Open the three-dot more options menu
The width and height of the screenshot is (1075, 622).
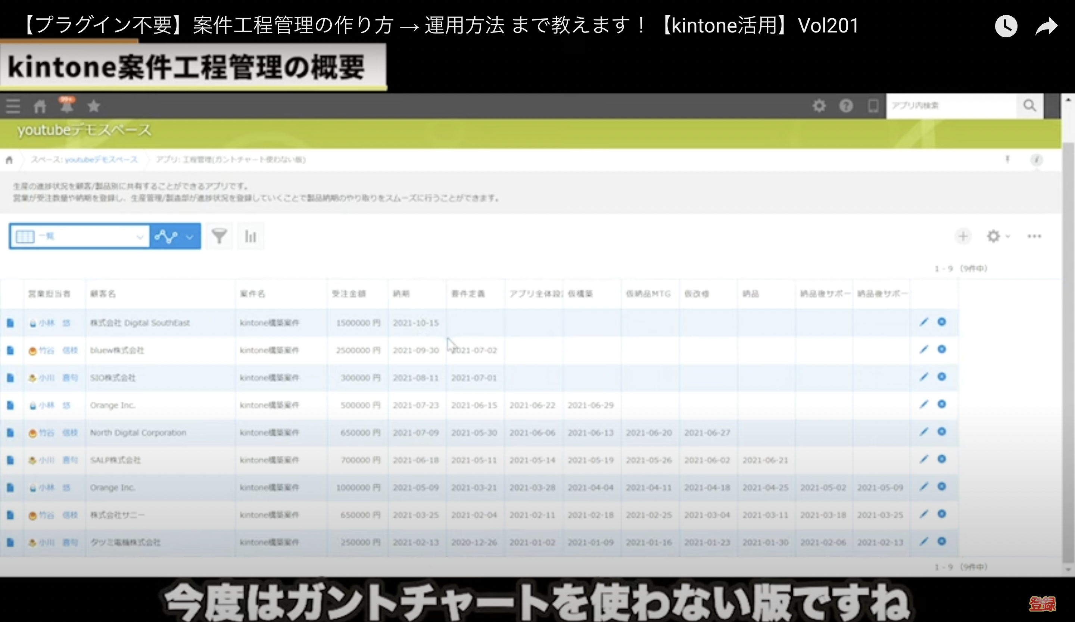[1034, 236]
